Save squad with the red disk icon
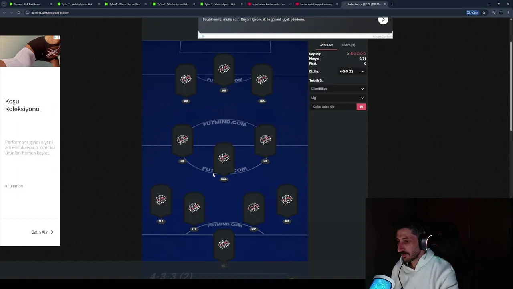The image size is (513, 289). click(x=361, y=107)
